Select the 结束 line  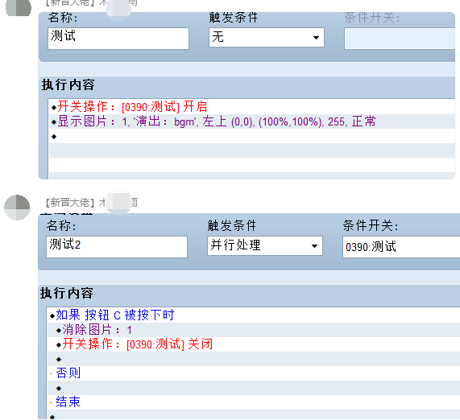point(254,402)
